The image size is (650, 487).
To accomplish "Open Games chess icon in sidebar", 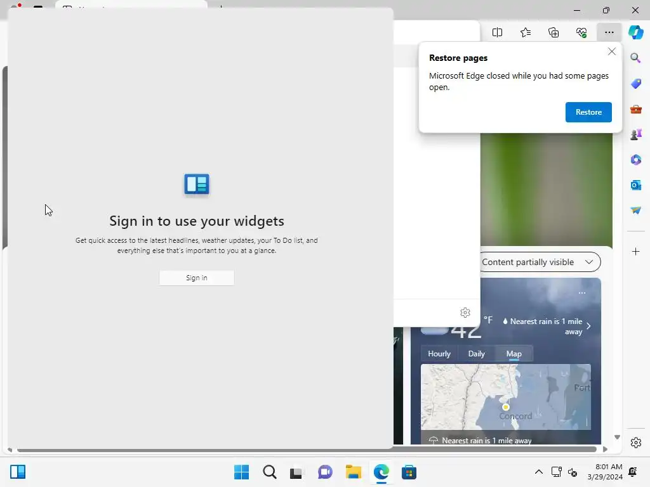I will [x=635, y=134].
